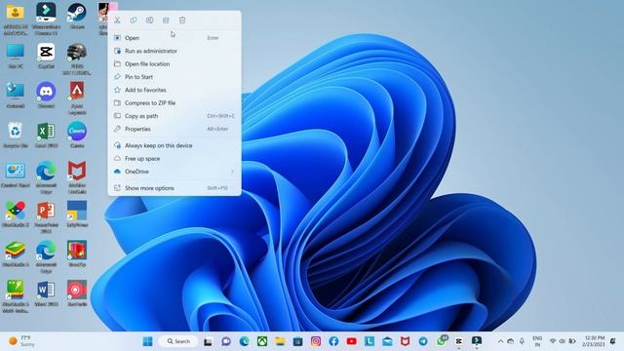The height and width of the screenshot is (351, 624).
Task: Open Facebook from the taskbar
Action: point(333,341)
